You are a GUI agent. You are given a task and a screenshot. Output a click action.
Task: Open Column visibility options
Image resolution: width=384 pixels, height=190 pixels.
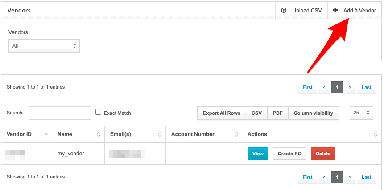314,113
